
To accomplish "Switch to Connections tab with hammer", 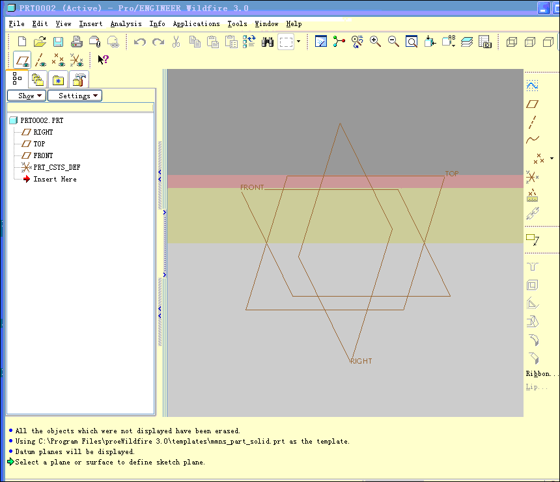I will [x=79, y=79].
